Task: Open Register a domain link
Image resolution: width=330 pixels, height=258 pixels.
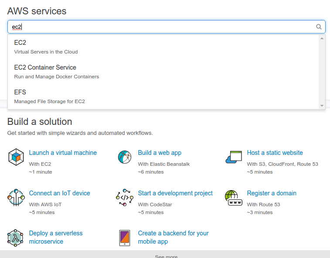Action: tap(272, 193)
